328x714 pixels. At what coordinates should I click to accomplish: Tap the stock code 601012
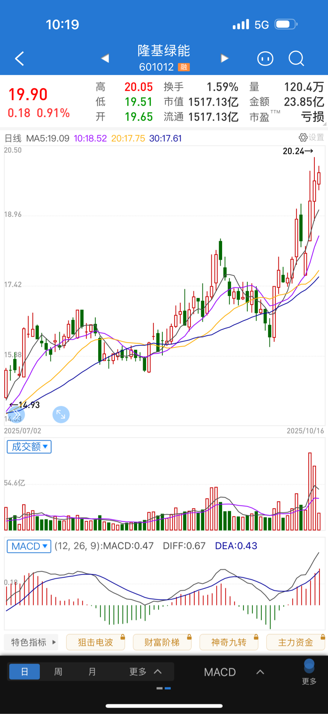[156, 67]
